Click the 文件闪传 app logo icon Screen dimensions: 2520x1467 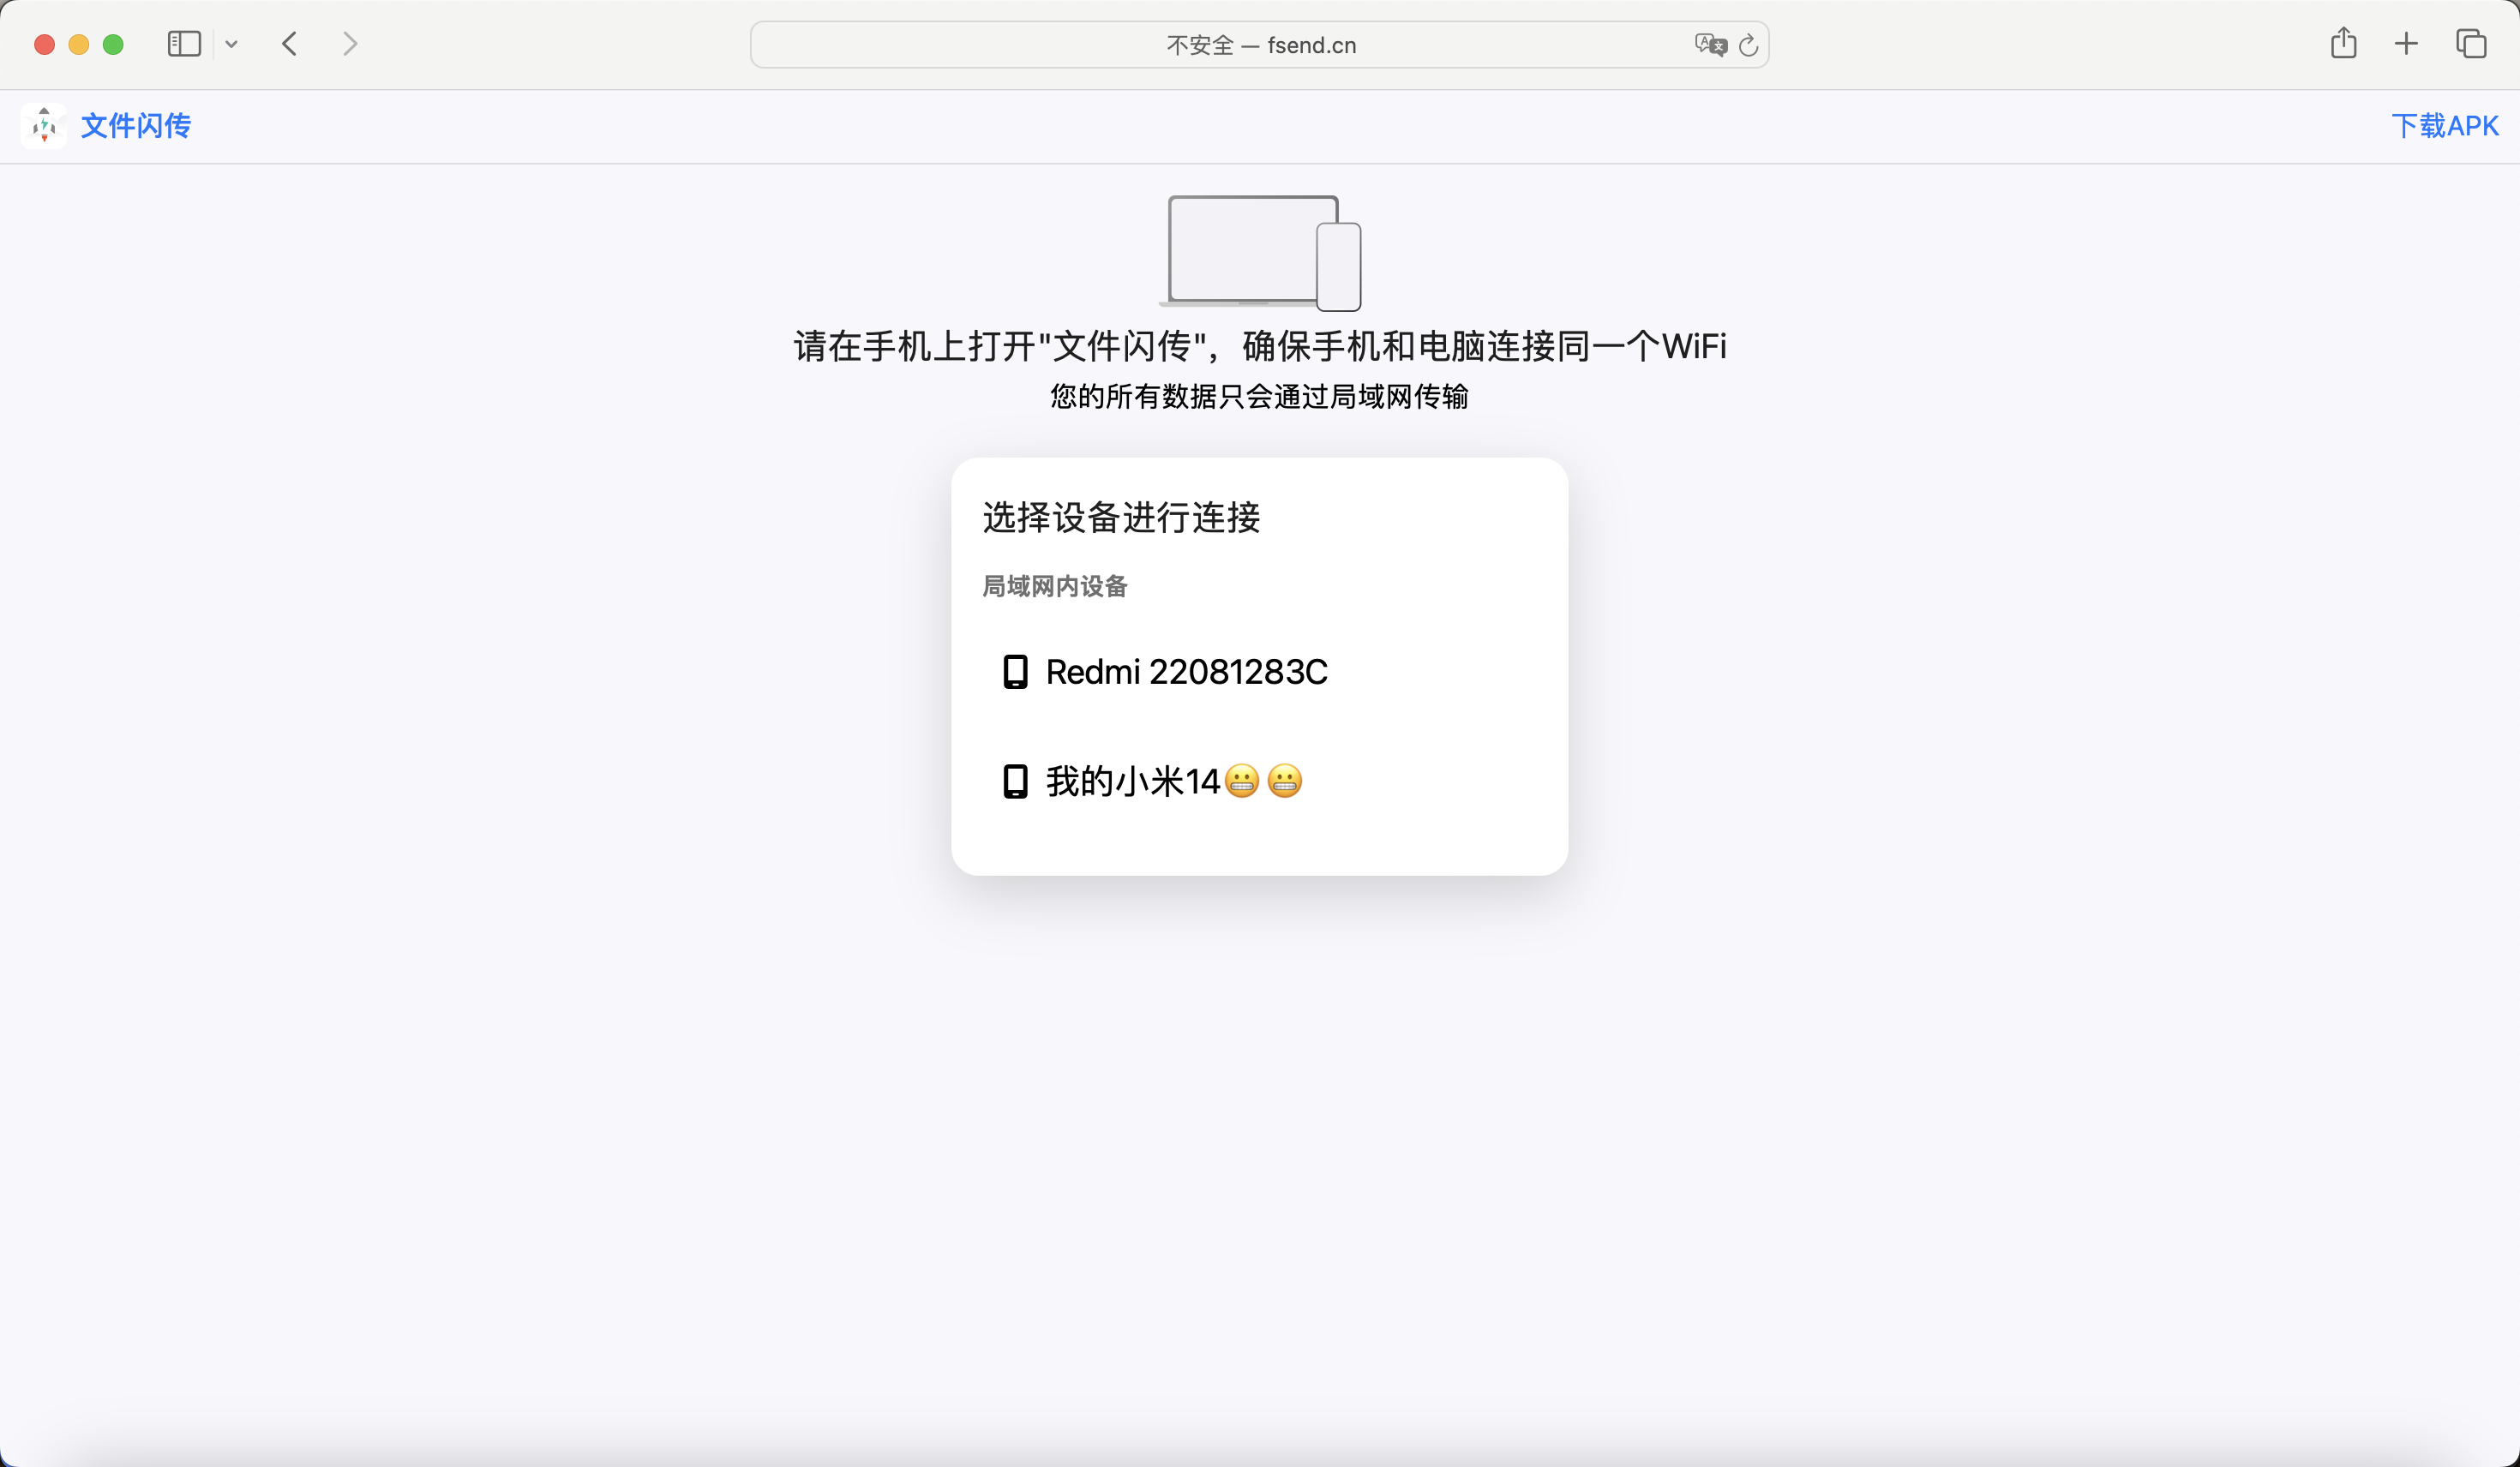coord(44,126)
